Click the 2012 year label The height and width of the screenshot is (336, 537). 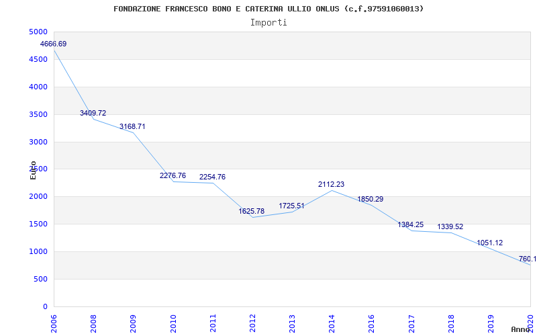click(252, 324)
